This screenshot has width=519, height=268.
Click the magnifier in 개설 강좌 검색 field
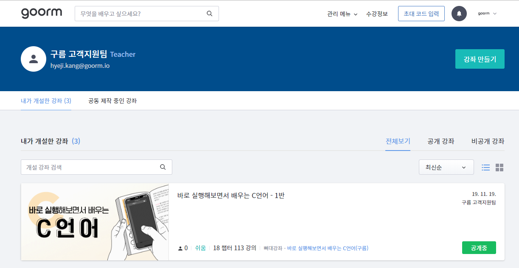pyautogui.click(x=163, y=167)
